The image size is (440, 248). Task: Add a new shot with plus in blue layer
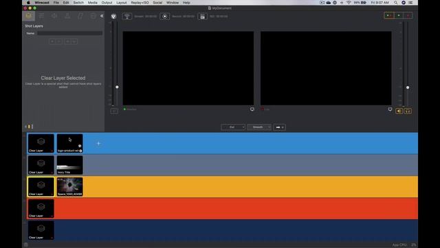pyautogui.click(x=98, y=143)
